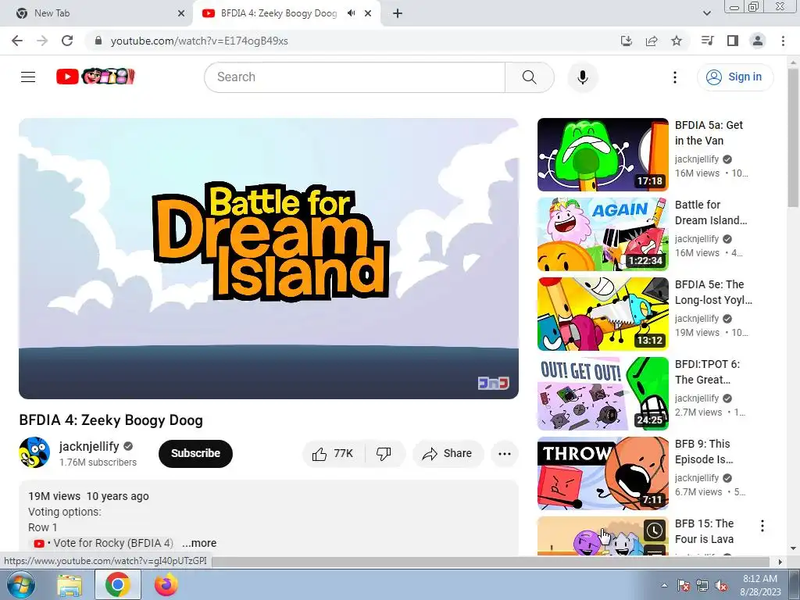Viewport: 800px width, 600px height.
Task: Open BFDI:TPOT 6 thumbnail
Action: point(602,394)
